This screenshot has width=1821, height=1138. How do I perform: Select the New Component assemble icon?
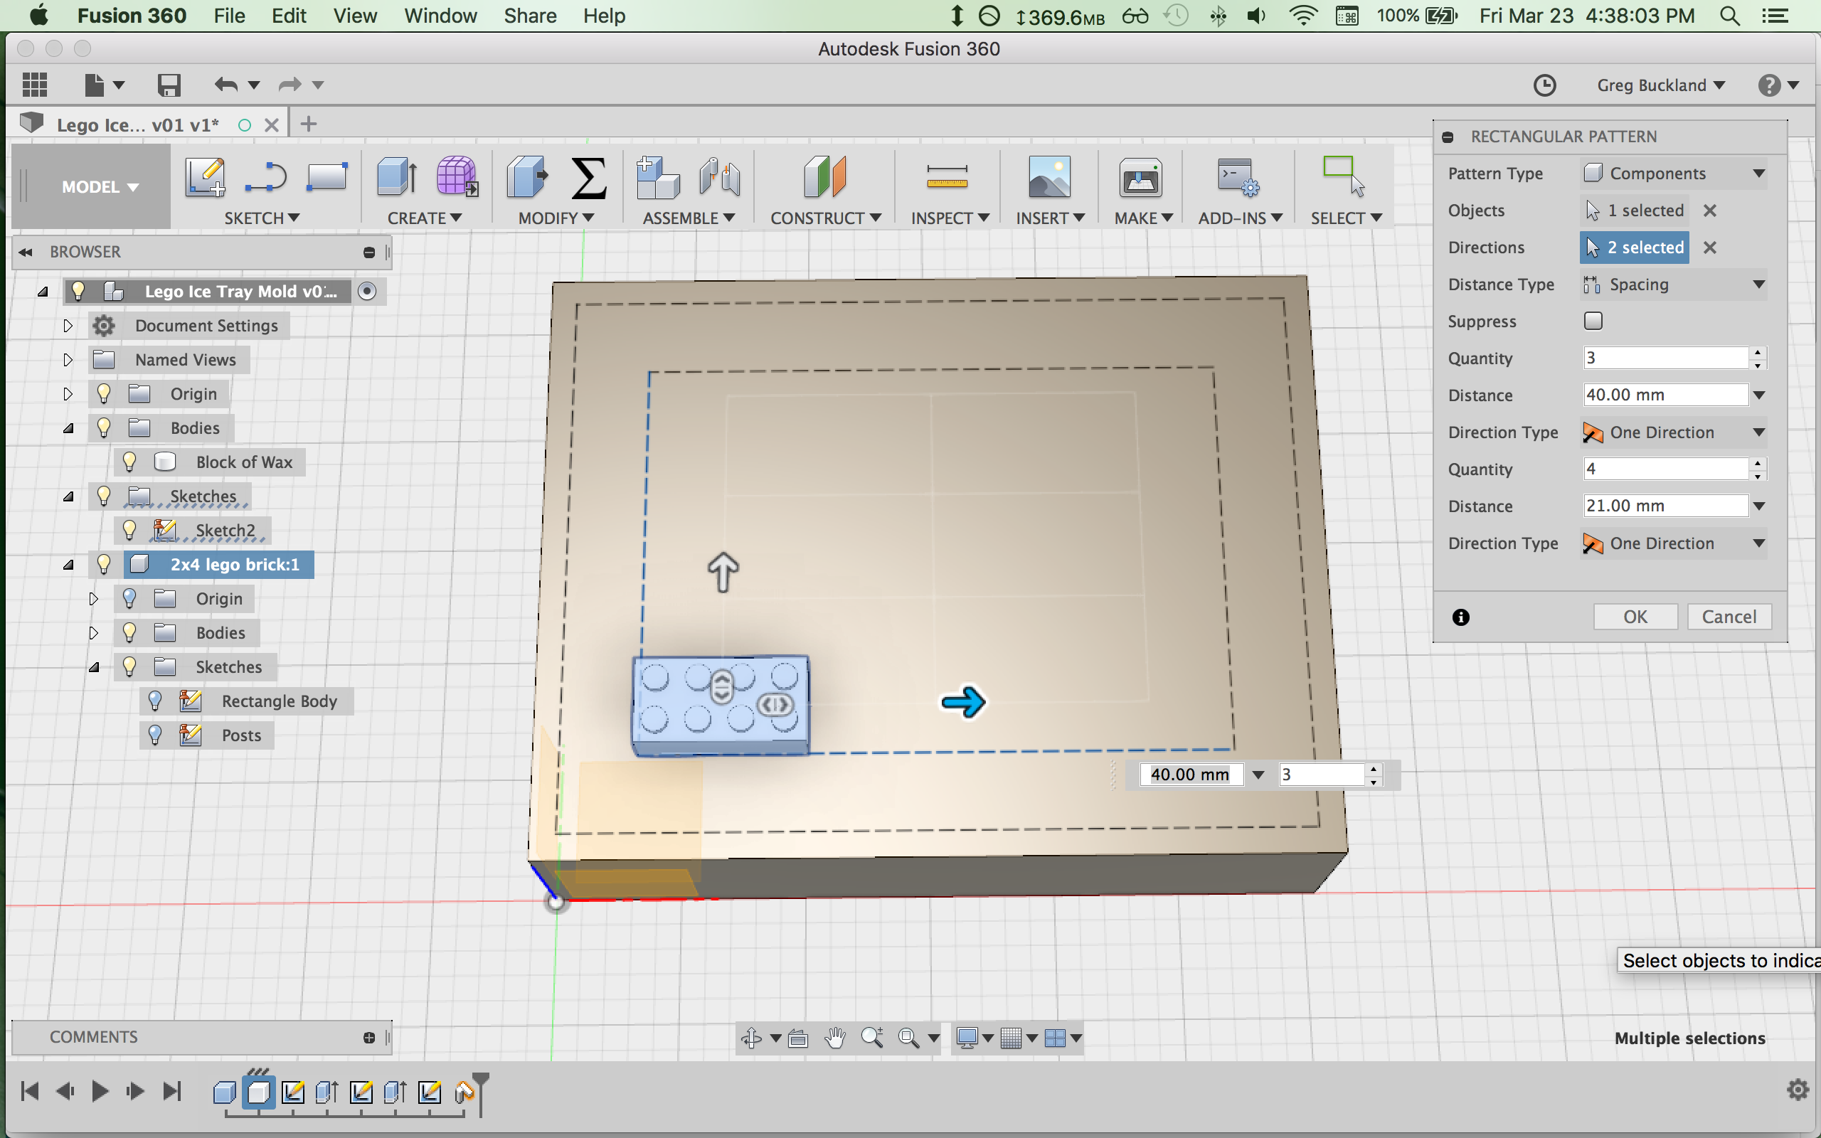657,178
